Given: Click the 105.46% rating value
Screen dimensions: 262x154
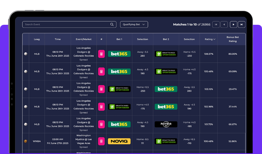Looking at the screenshot, I should (209, 71).
